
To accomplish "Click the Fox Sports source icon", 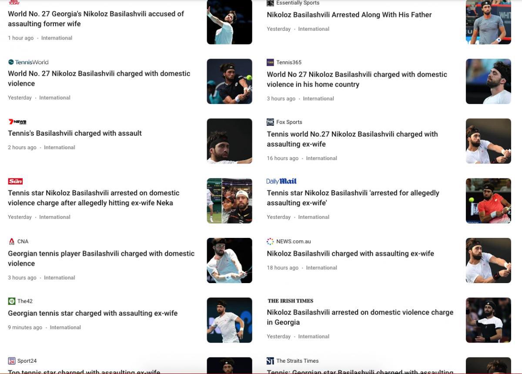I will pyautogui.click(x=270, y=122).
